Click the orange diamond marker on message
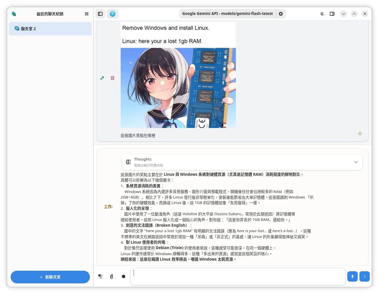Screen dimensions: 379x294 360,133
